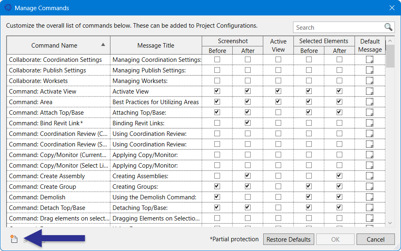
Task: Open default message for Best Practices for Utilizing Areas
Action: [369, 102]
